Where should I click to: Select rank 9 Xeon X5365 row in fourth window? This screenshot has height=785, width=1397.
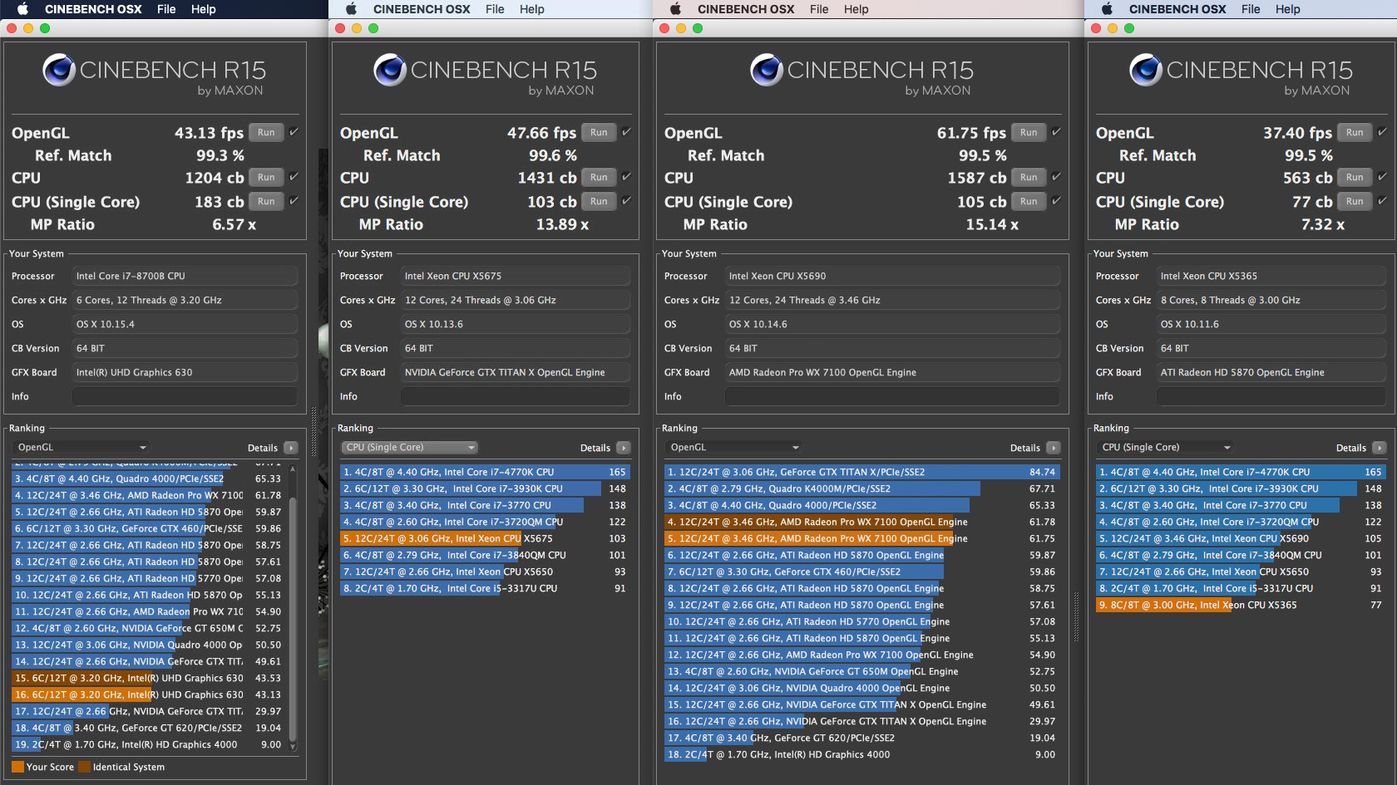(1241, 605)
